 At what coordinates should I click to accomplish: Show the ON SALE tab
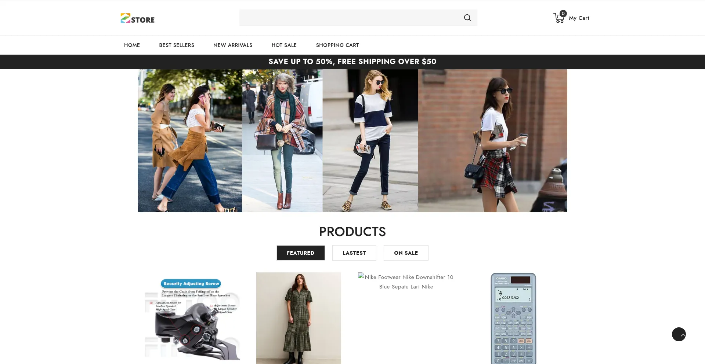coord(406,253)
